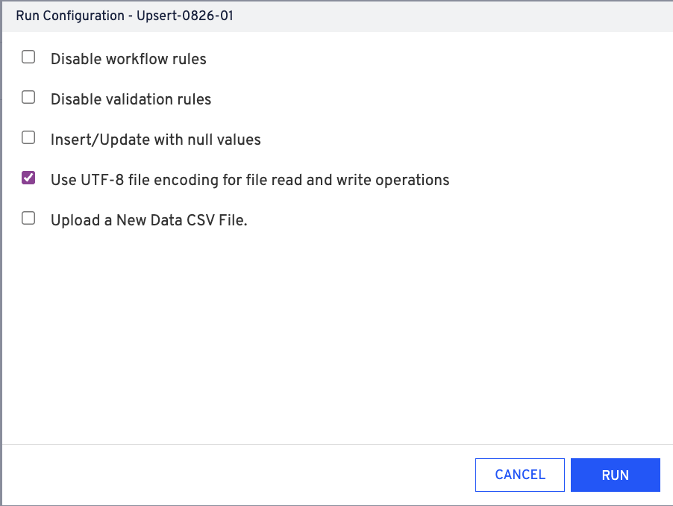673x506 pixels.
Task: Tick the Disable validation rules checkbox
Action: [28, 97]
